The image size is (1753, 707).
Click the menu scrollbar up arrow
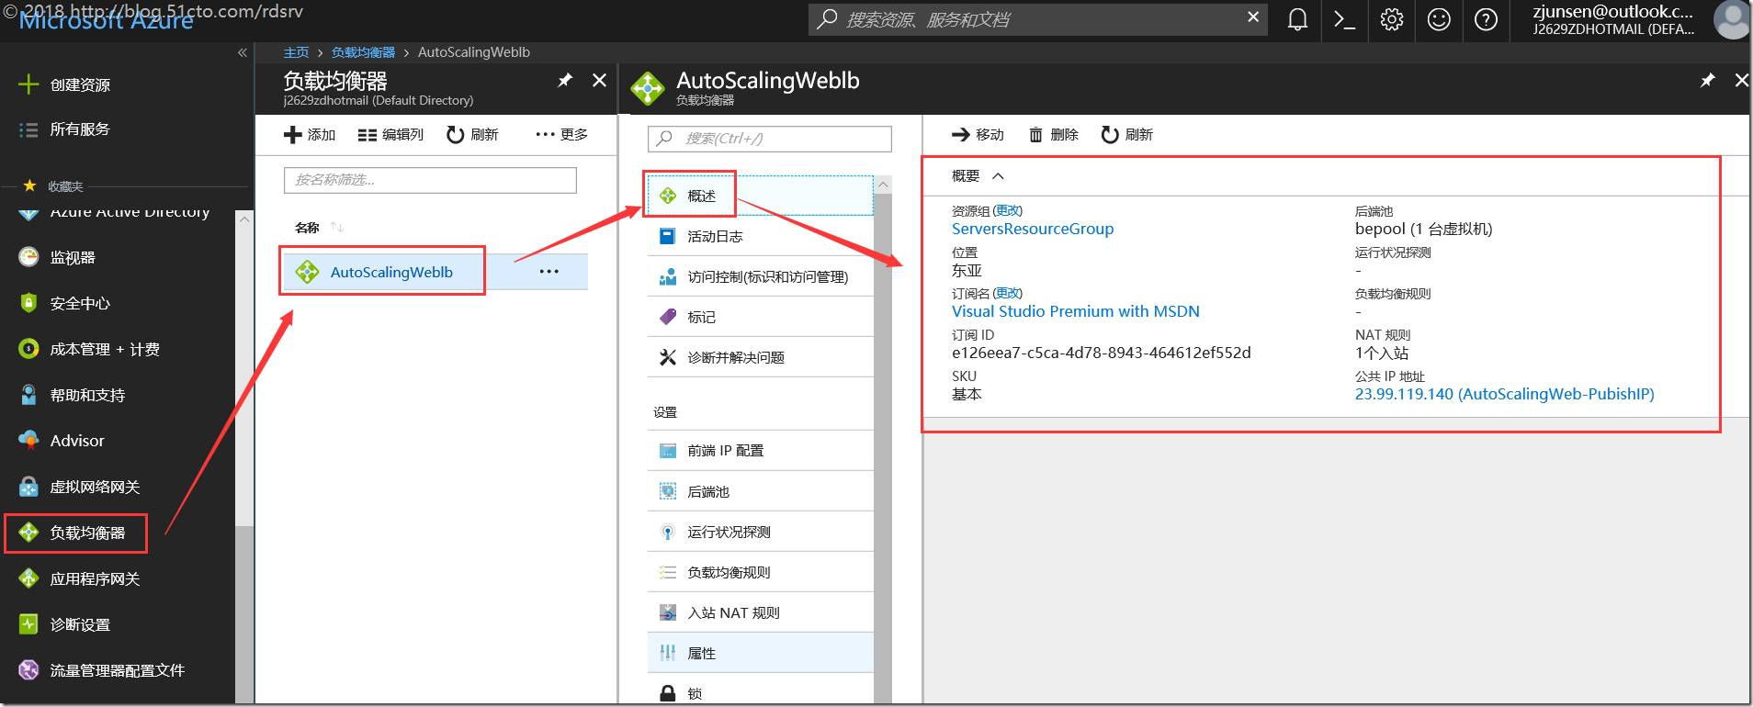click(x=883, y=185)
